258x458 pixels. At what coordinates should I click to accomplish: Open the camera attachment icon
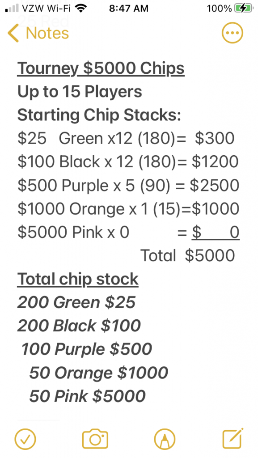(95, 439)
